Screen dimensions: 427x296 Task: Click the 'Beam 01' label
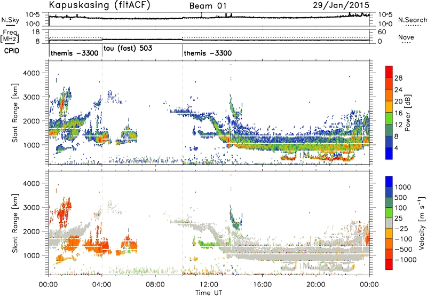tap(208, 6)
